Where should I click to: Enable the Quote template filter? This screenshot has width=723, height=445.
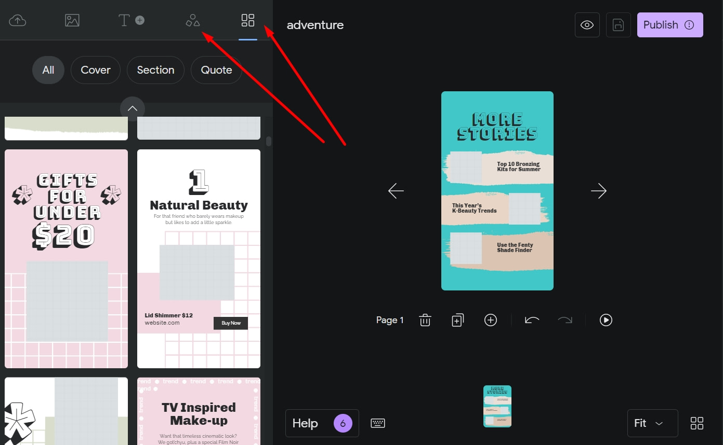[216, 69]
